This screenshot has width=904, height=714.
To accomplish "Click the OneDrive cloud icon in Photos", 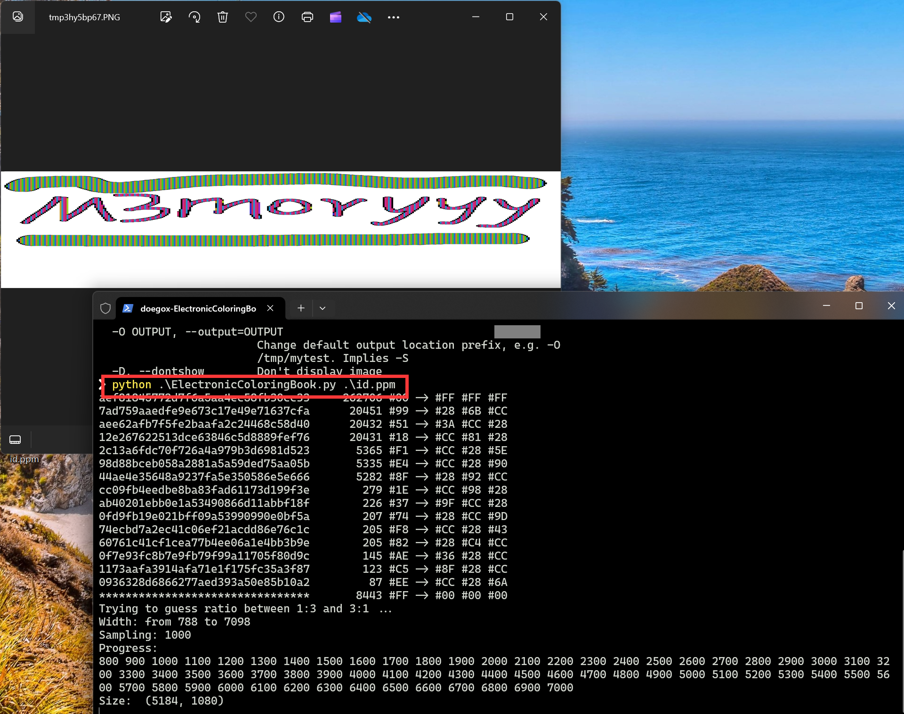I will [364, 17].
